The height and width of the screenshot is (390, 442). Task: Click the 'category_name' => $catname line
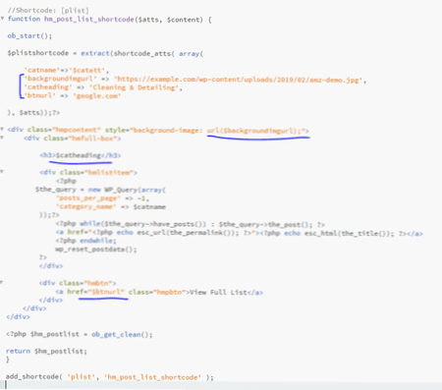111,206
